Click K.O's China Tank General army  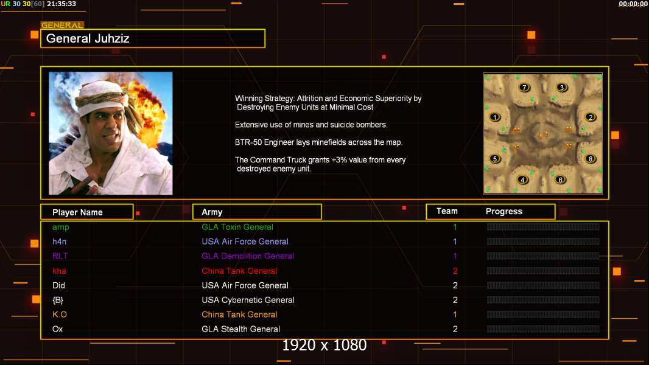[240, 315]
